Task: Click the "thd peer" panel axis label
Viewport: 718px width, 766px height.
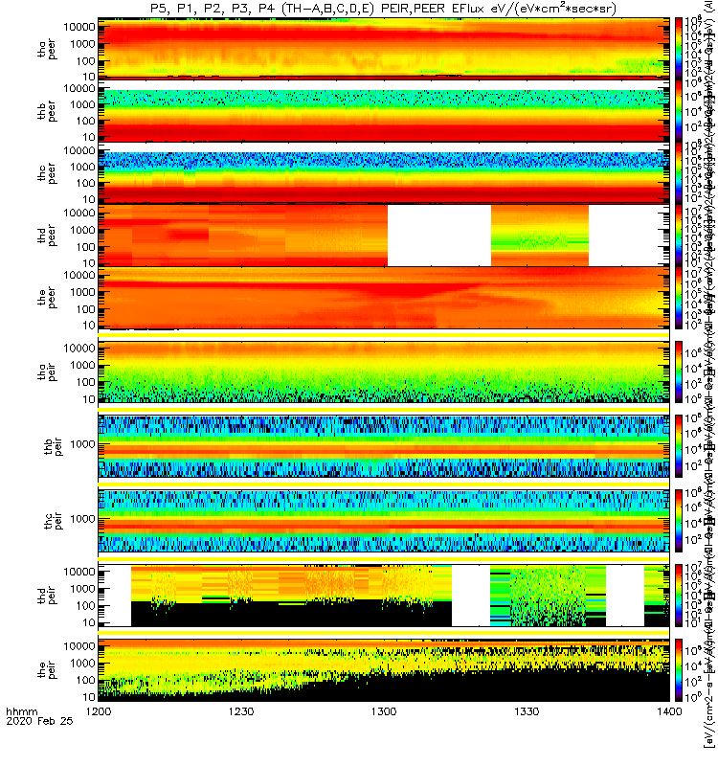Action: pyautogui.click(x=47, y=236)
